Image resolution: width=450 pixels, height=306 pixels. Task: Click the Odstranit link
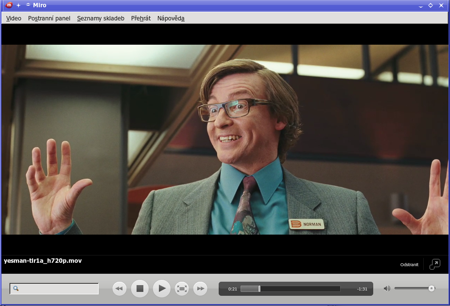(409, 265)
